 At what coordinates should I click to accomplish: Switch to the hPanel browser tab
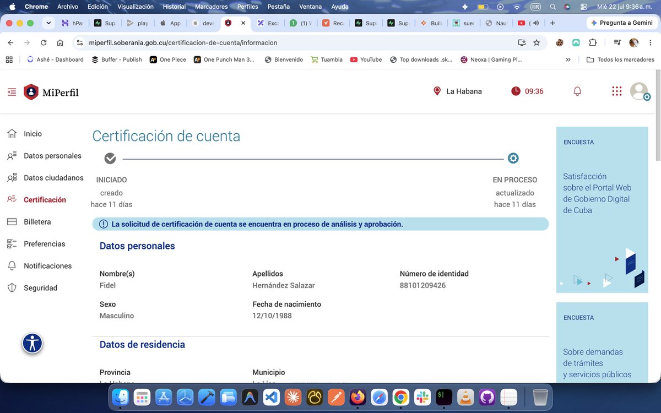73,23
